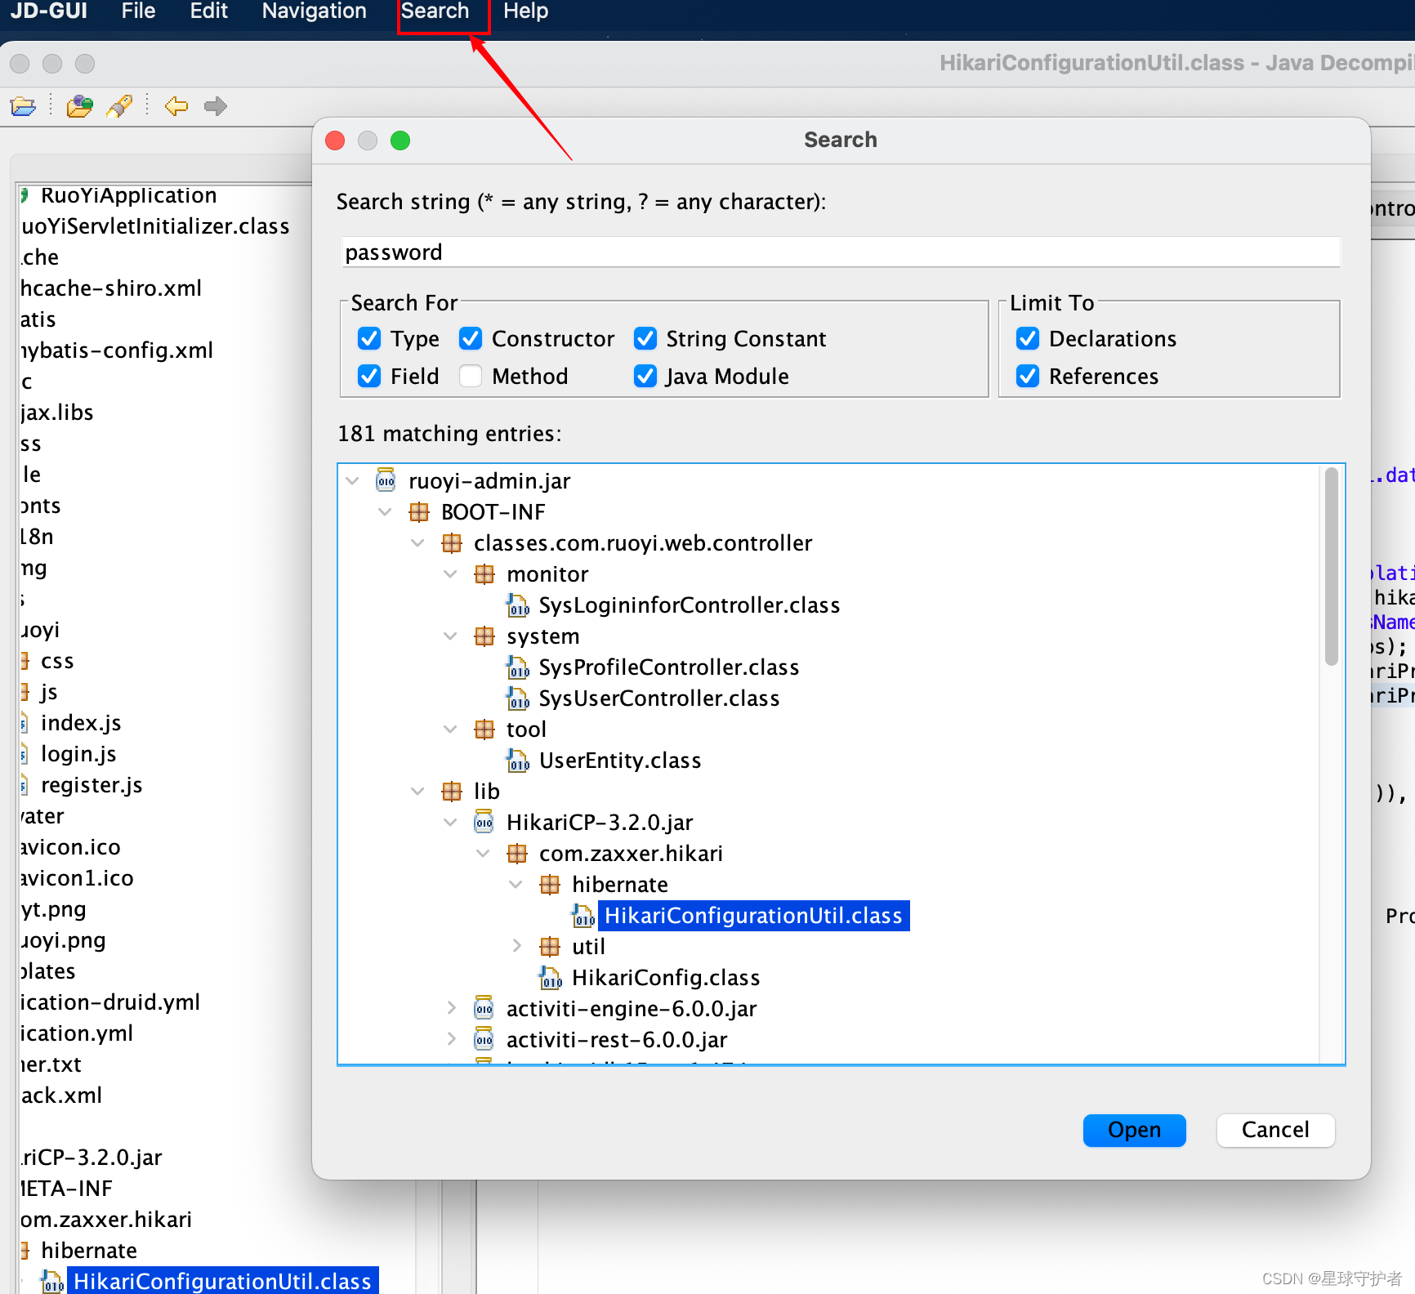Viewport: 1415px width, 1294px height.
Task: Open the File menu
Action: point(138,11)
